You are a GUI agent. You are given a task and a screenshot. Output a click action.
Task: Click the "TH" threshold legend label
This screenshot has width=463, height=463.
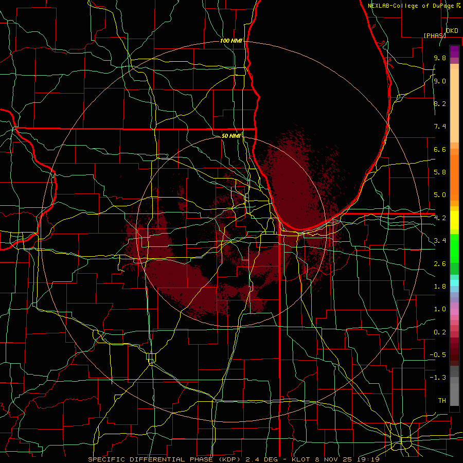442,401
